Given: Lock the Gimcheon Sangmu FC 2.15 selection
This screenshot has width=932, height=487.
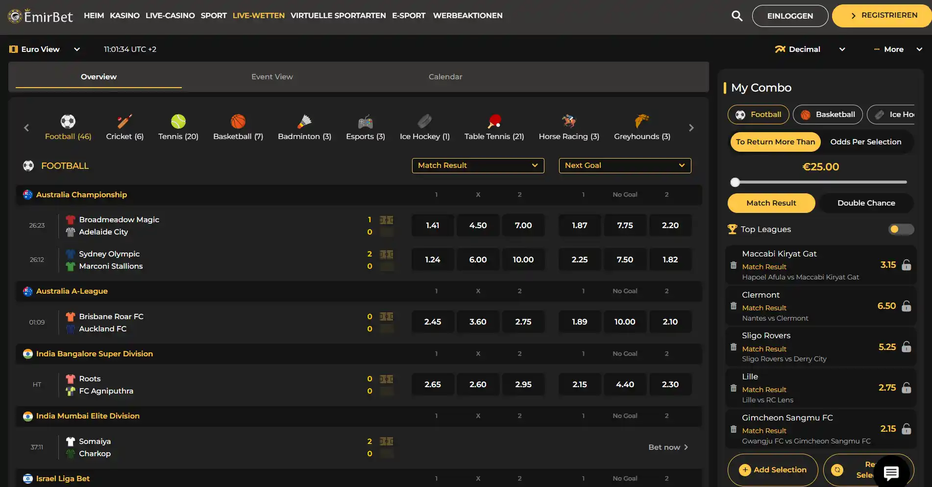Looking at the screenshot, I should coord(907,429).
